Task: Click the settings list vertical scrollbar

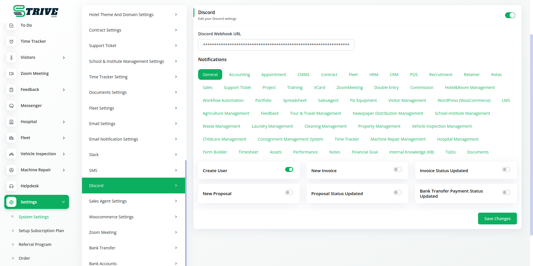Action: click(x=186, y=212)
